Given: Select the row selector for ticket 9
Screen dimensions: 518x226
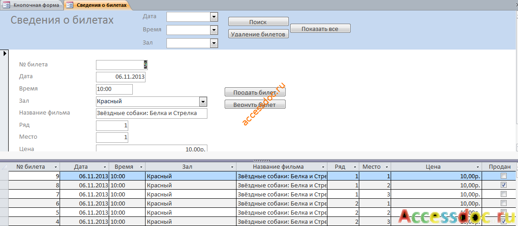Looking at the screenshot, I should [x=4, y=176].
